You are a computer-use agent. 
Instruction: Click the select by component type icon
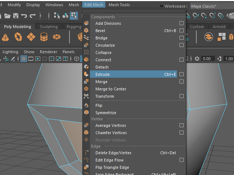pos(74,16)
